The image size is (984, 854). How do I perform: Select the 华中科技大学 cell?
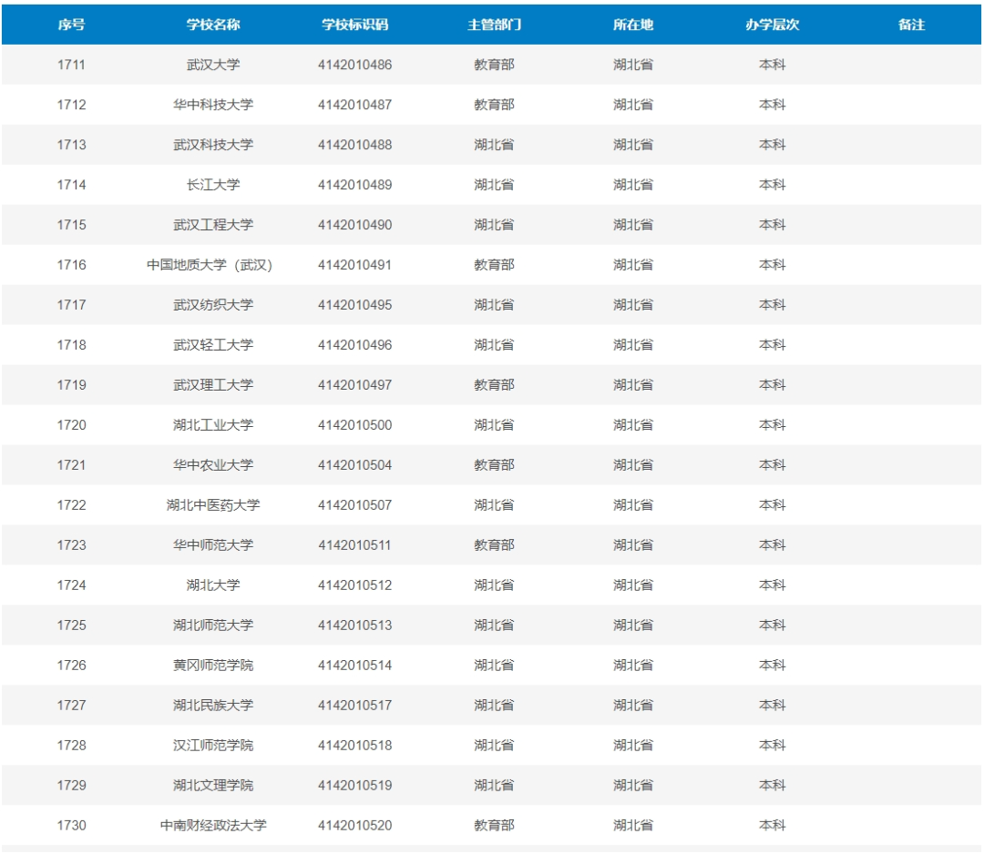pos(212,105)
